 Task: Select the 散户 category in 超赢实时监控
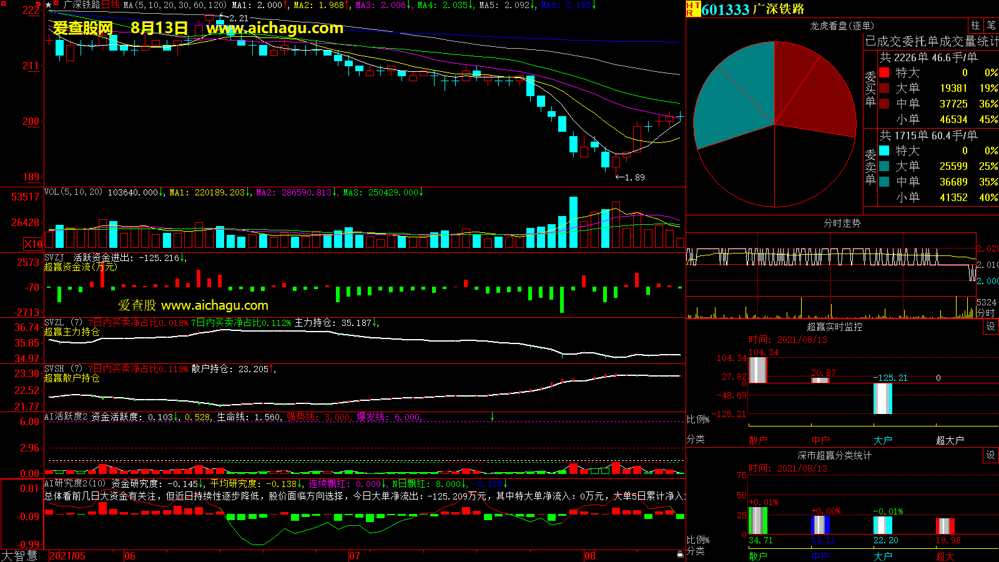(x=757, y=440)
